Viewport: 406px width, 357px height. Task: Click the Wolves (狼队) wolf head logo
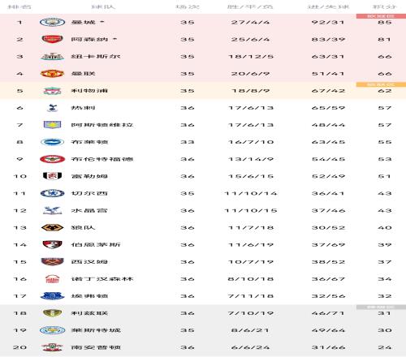52,228
